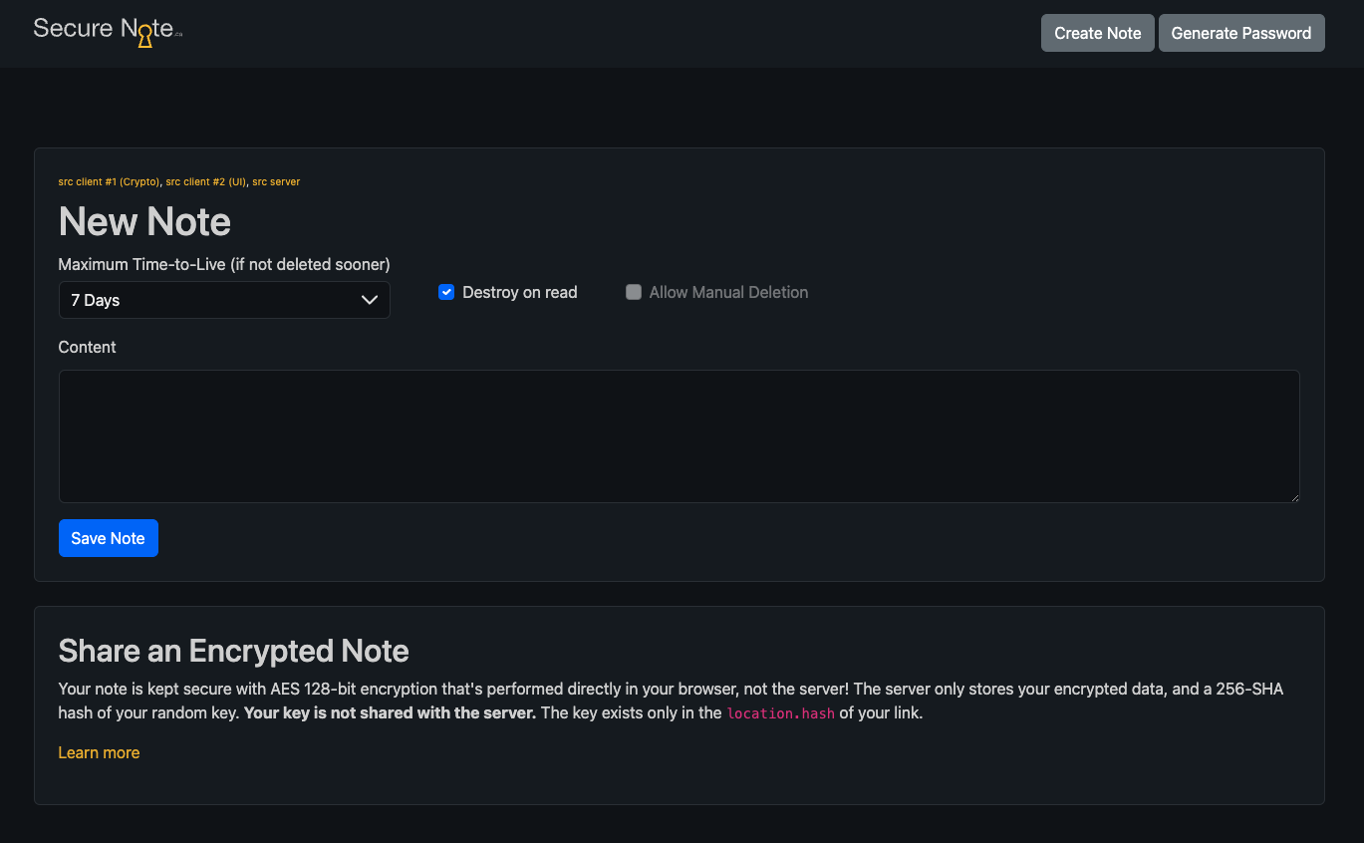Screen dimensions: 1364x843
Task: Open the src client #2 (UI) link
Action: coord(204,181)
